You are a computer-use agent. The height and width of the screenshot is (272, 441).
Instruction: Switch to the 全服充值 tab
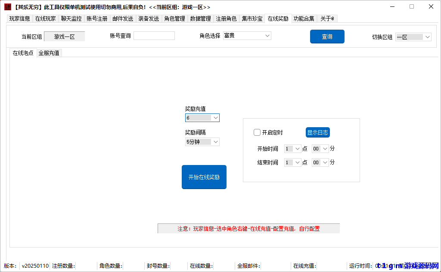point(49,53)
